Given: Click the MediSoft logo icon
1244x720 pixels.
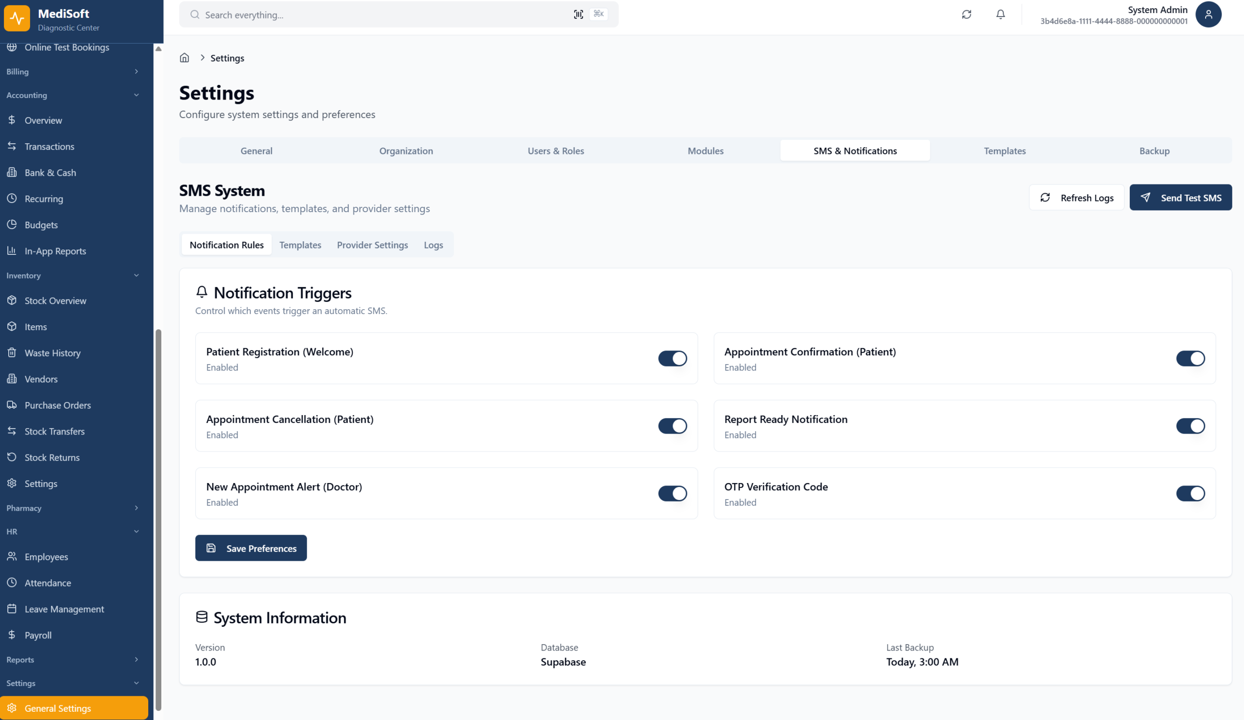Looking at the screenshot, I should click(17, 18).
